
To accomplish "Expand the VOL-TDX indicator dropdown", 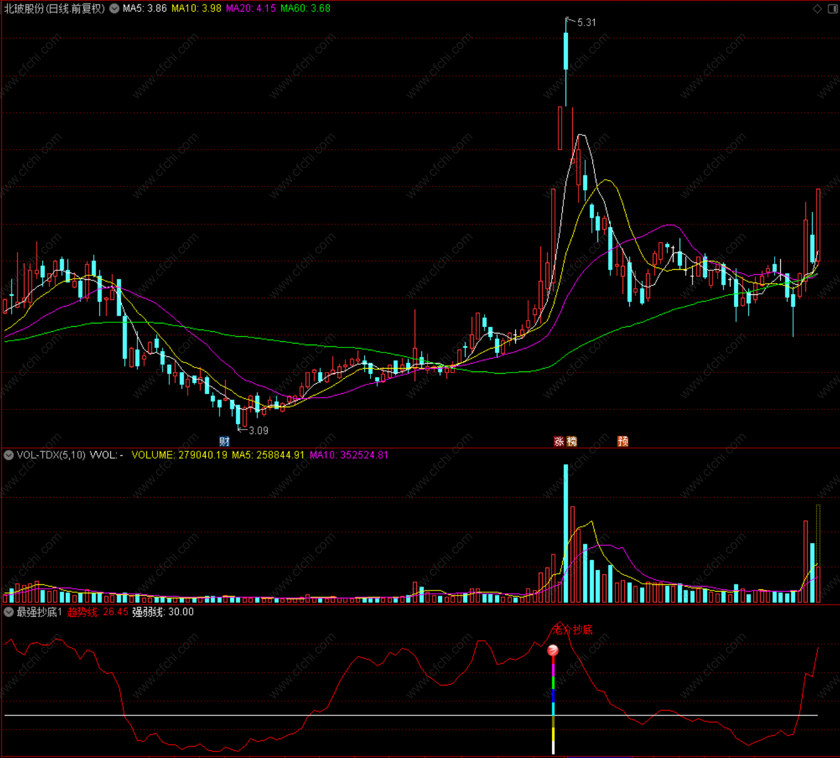I will coord(9,455).
